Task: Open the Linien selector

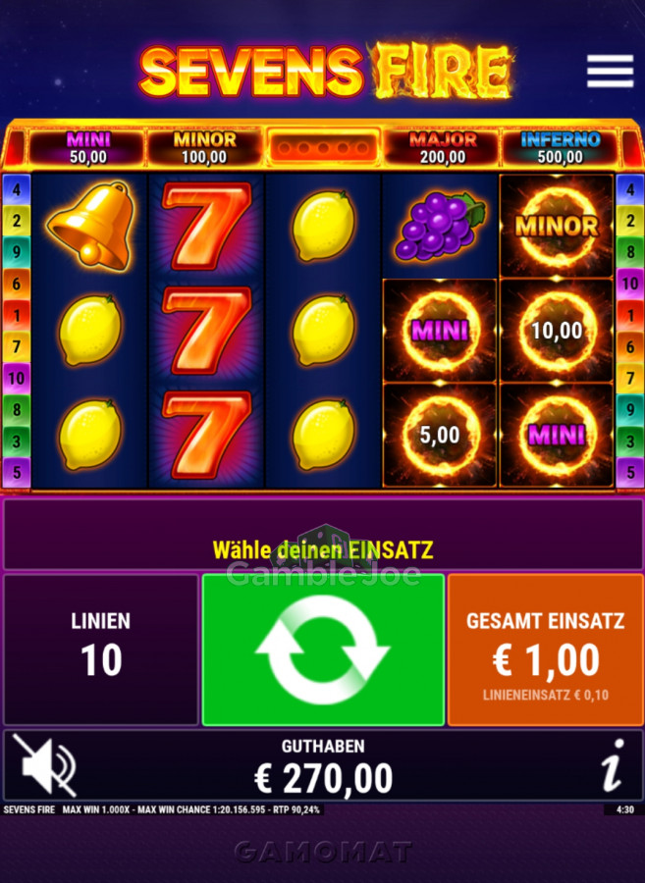Action: pyautogui.click(x=101, y=649)
